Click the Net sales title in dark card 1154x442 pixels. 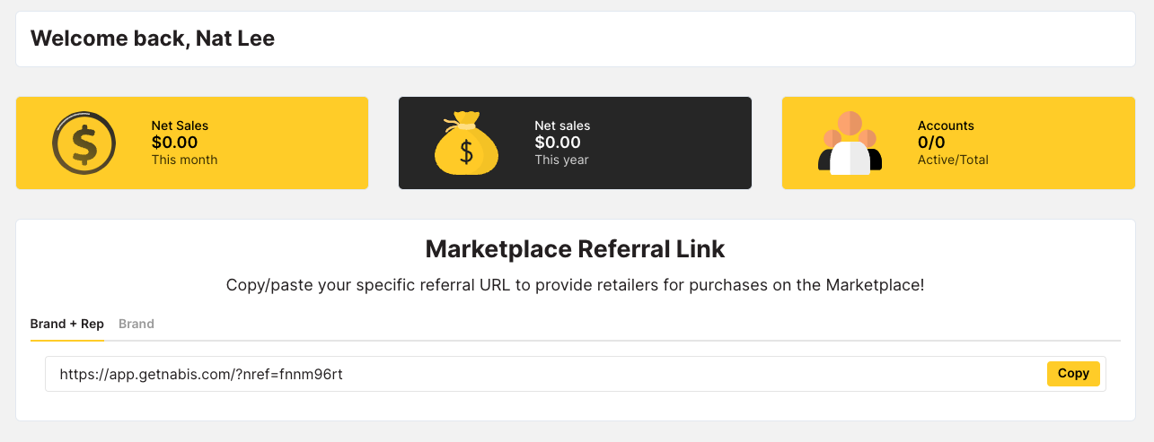tap(562, 126)
